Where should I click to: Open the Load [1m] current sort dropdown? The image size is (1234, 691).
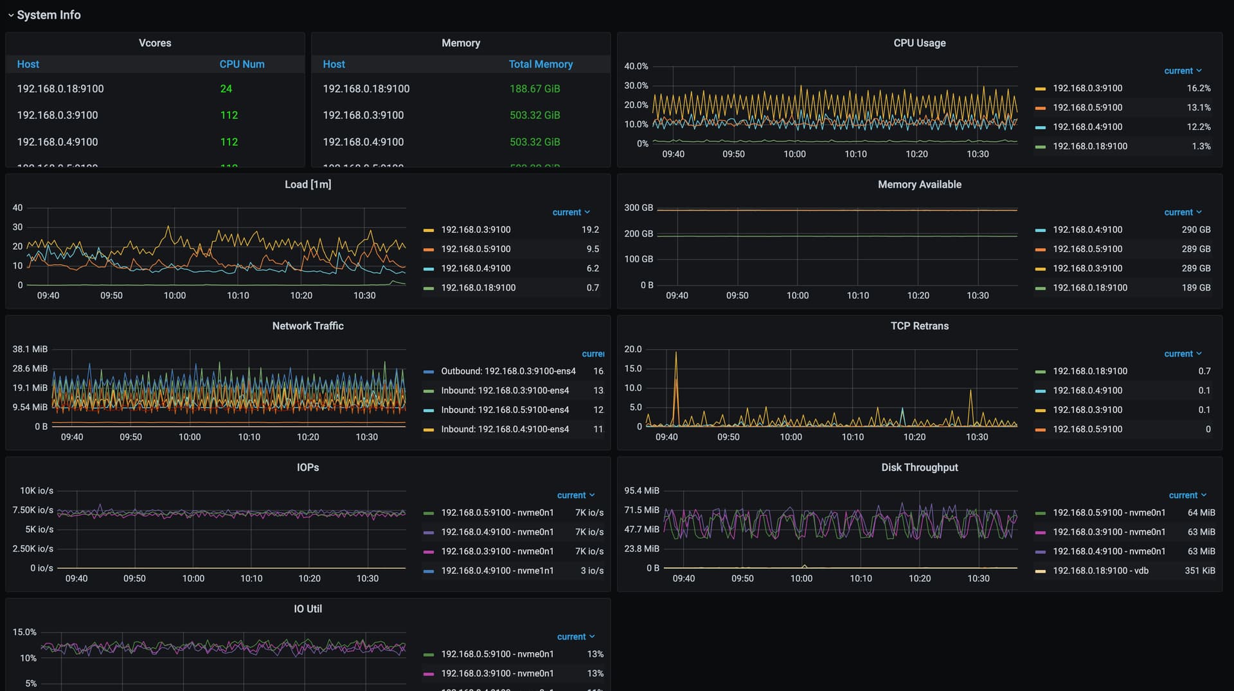tap(570, 212)
